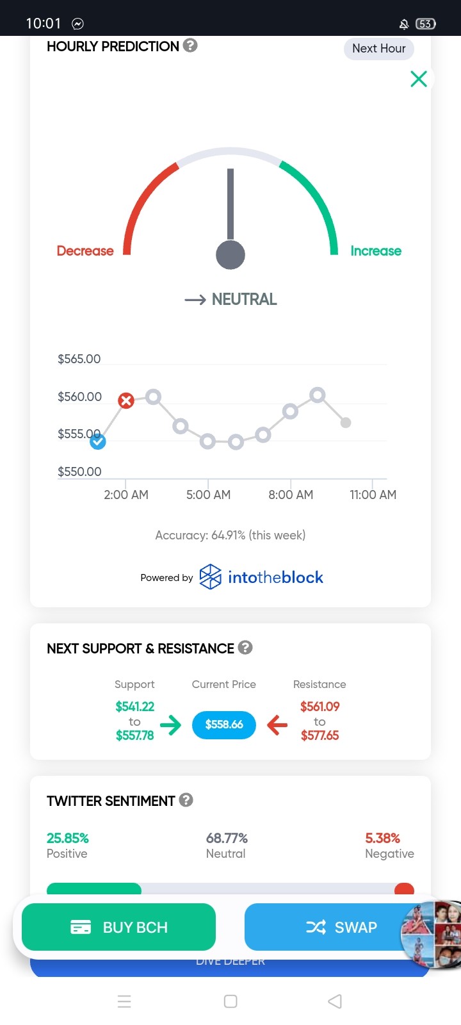
Task: Tap the $558.66 current price pill
Action: (x=224, y=725)
